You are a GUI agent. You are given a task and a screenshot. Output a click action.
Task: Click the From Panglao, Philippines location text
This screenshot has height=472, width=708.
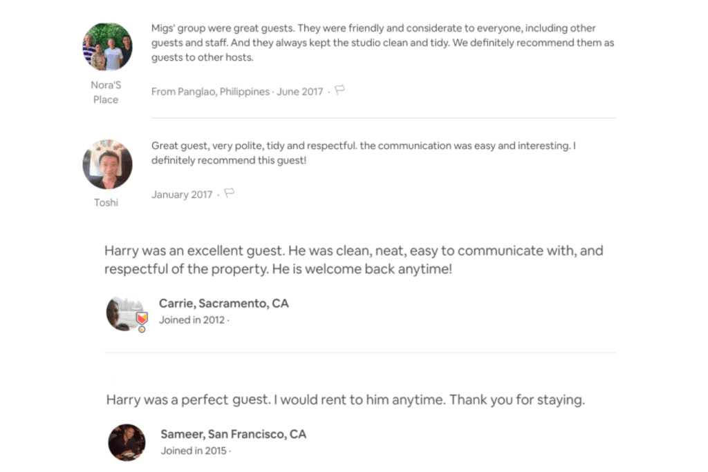click(210, 92)
